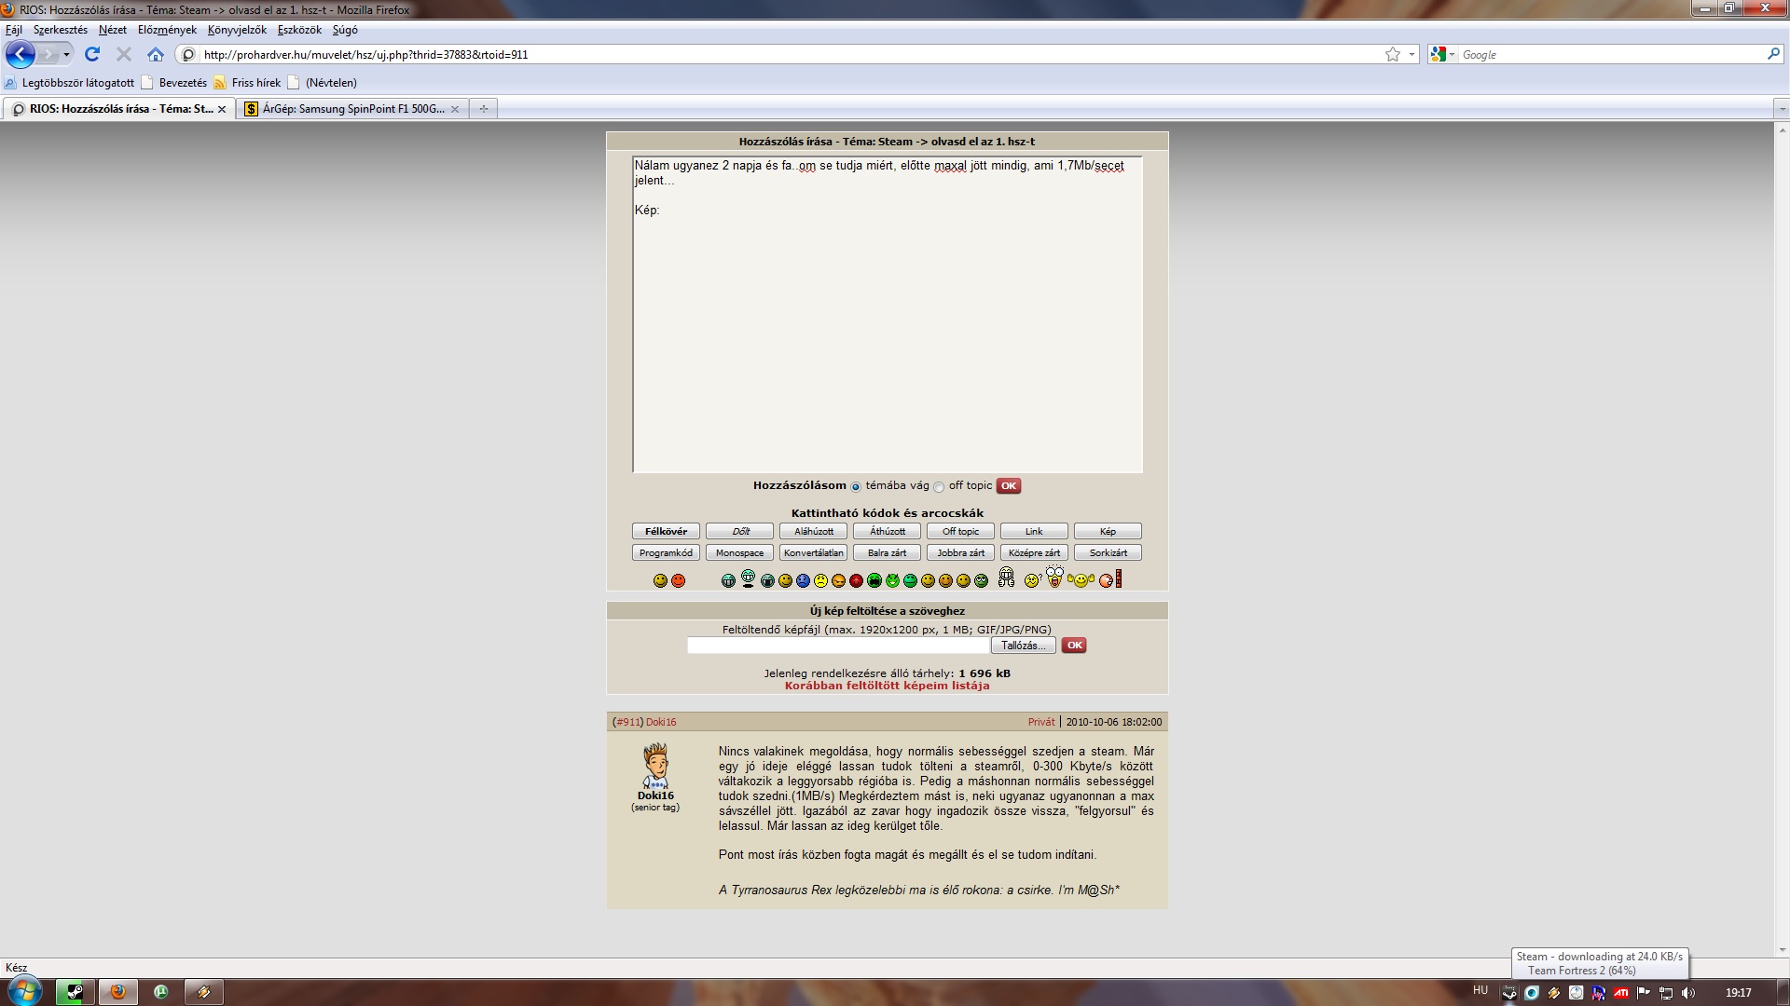The image size is (1790, 1006).
Task: Click the Tallózás browse file button
Action: tap(1023, 646)
